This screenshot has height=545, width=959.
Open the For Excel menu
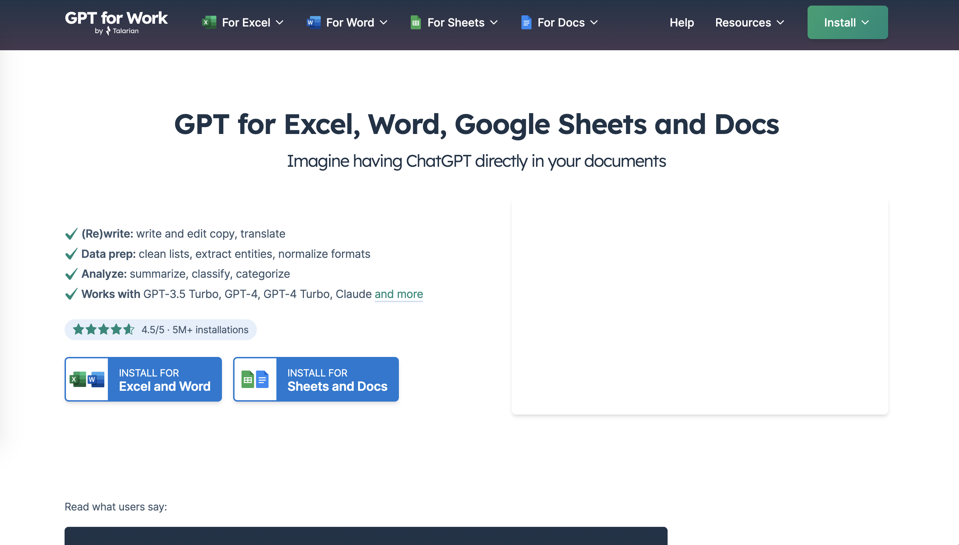click(x=243, y=22)
